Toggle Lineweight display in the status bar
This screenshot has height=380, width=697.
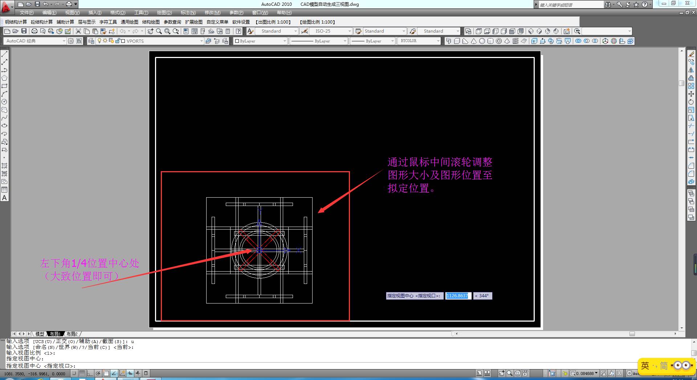[x=138, y=373]
